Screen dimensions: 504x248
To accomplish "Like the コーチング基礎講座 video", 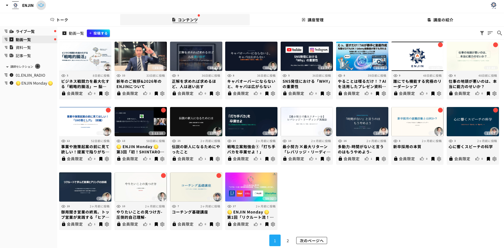I will click(x=201, y=224).
